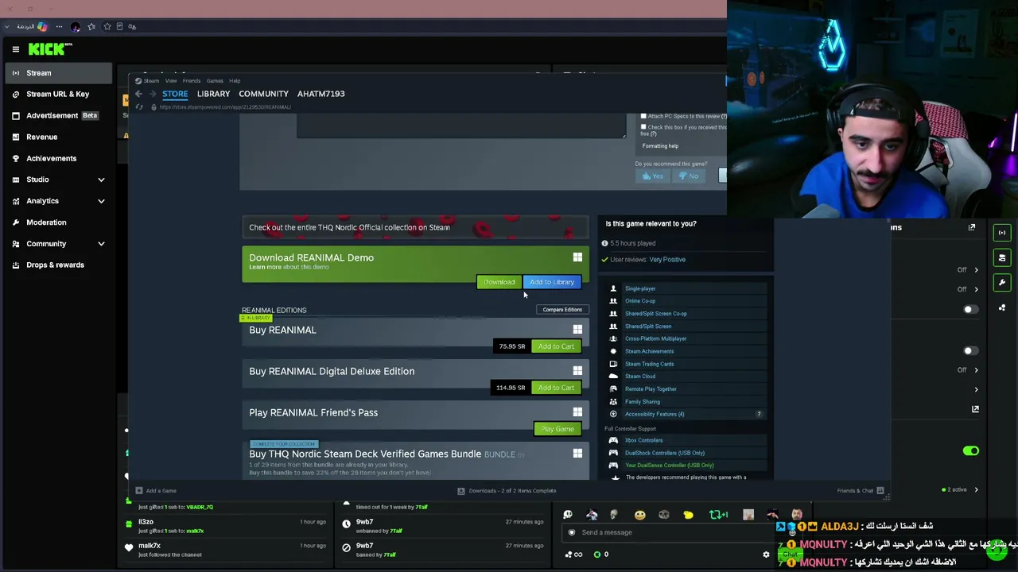
Task: Recommend game with thumbs-up Yes
Action: (x=654, y=176)
